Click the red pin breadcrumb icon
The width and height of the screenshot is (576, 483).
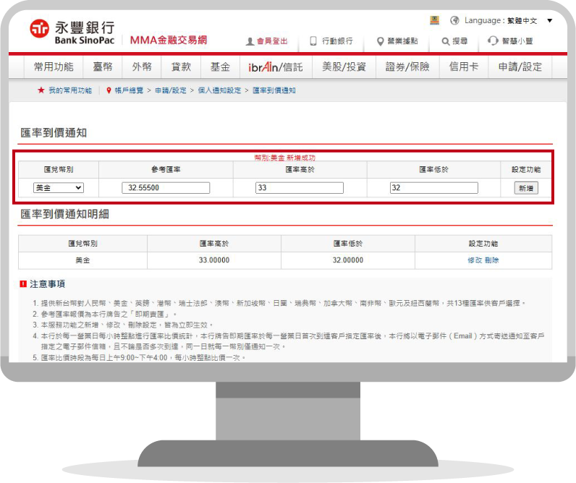pos(109,90)
